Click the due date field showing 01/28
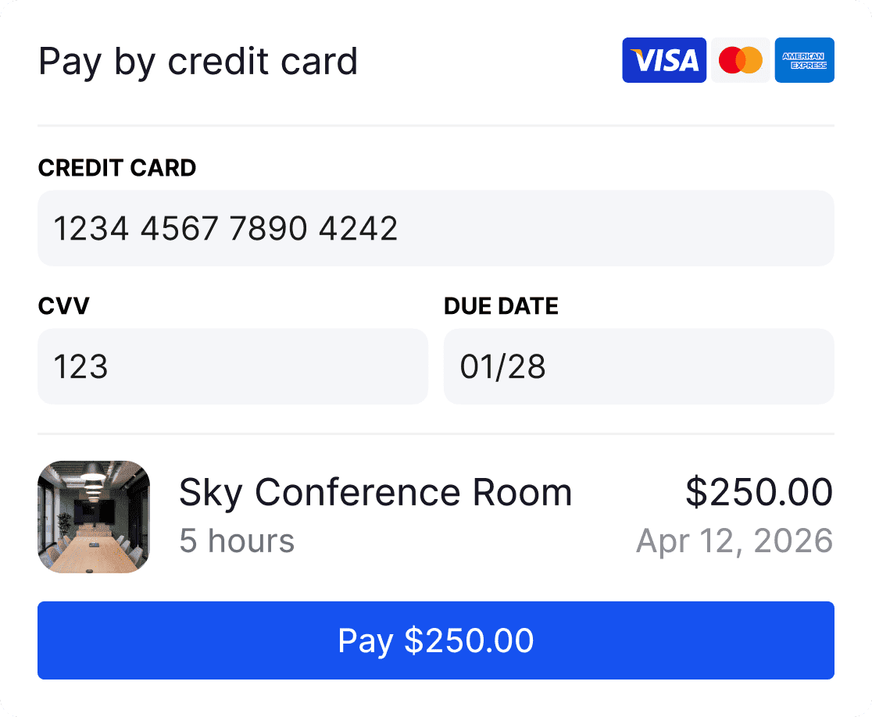 tap(638, 366)
